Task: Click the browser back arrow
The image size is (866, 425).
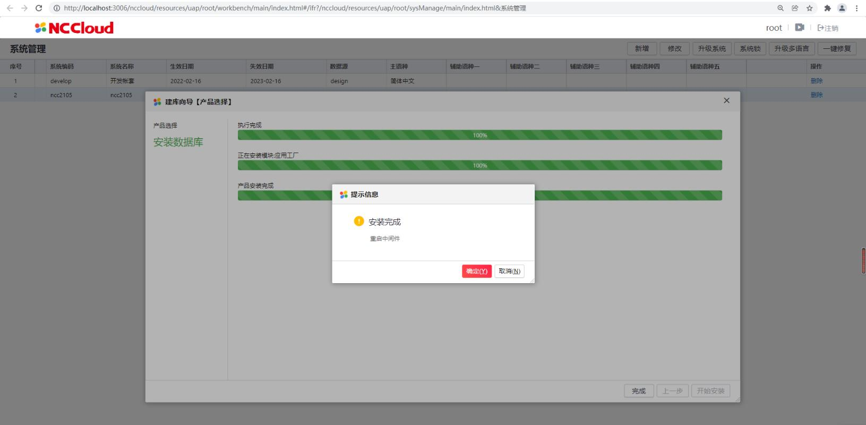Action: click(x=10, y=8)
